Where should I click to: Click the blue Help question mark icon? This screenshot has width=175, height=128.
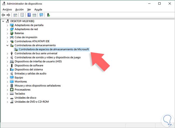pyautogui.click(x=29, y=15)
